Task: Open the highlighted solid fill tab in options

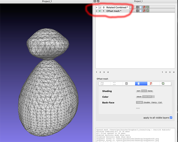Action: pyautogui.click(x=141, y=83)
